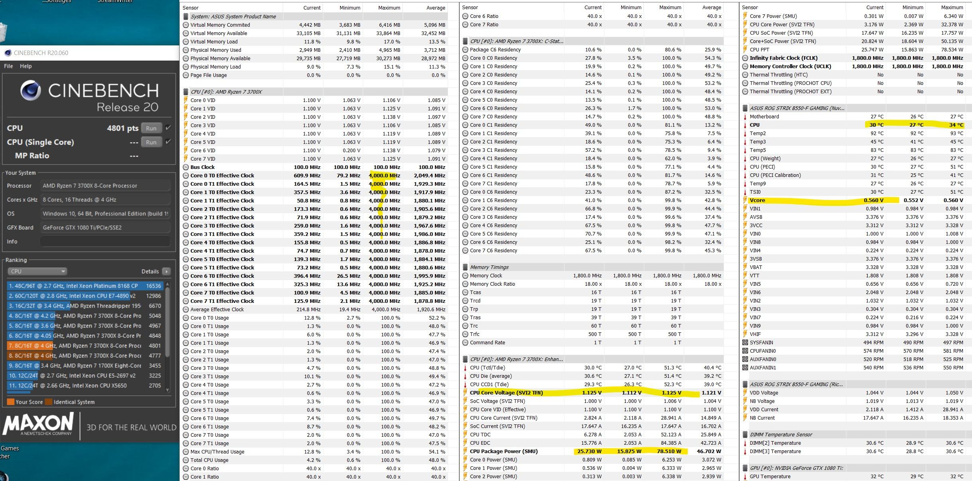Click the clock icon beside Command Rate

pyautogui.click(x=465, y=342)
